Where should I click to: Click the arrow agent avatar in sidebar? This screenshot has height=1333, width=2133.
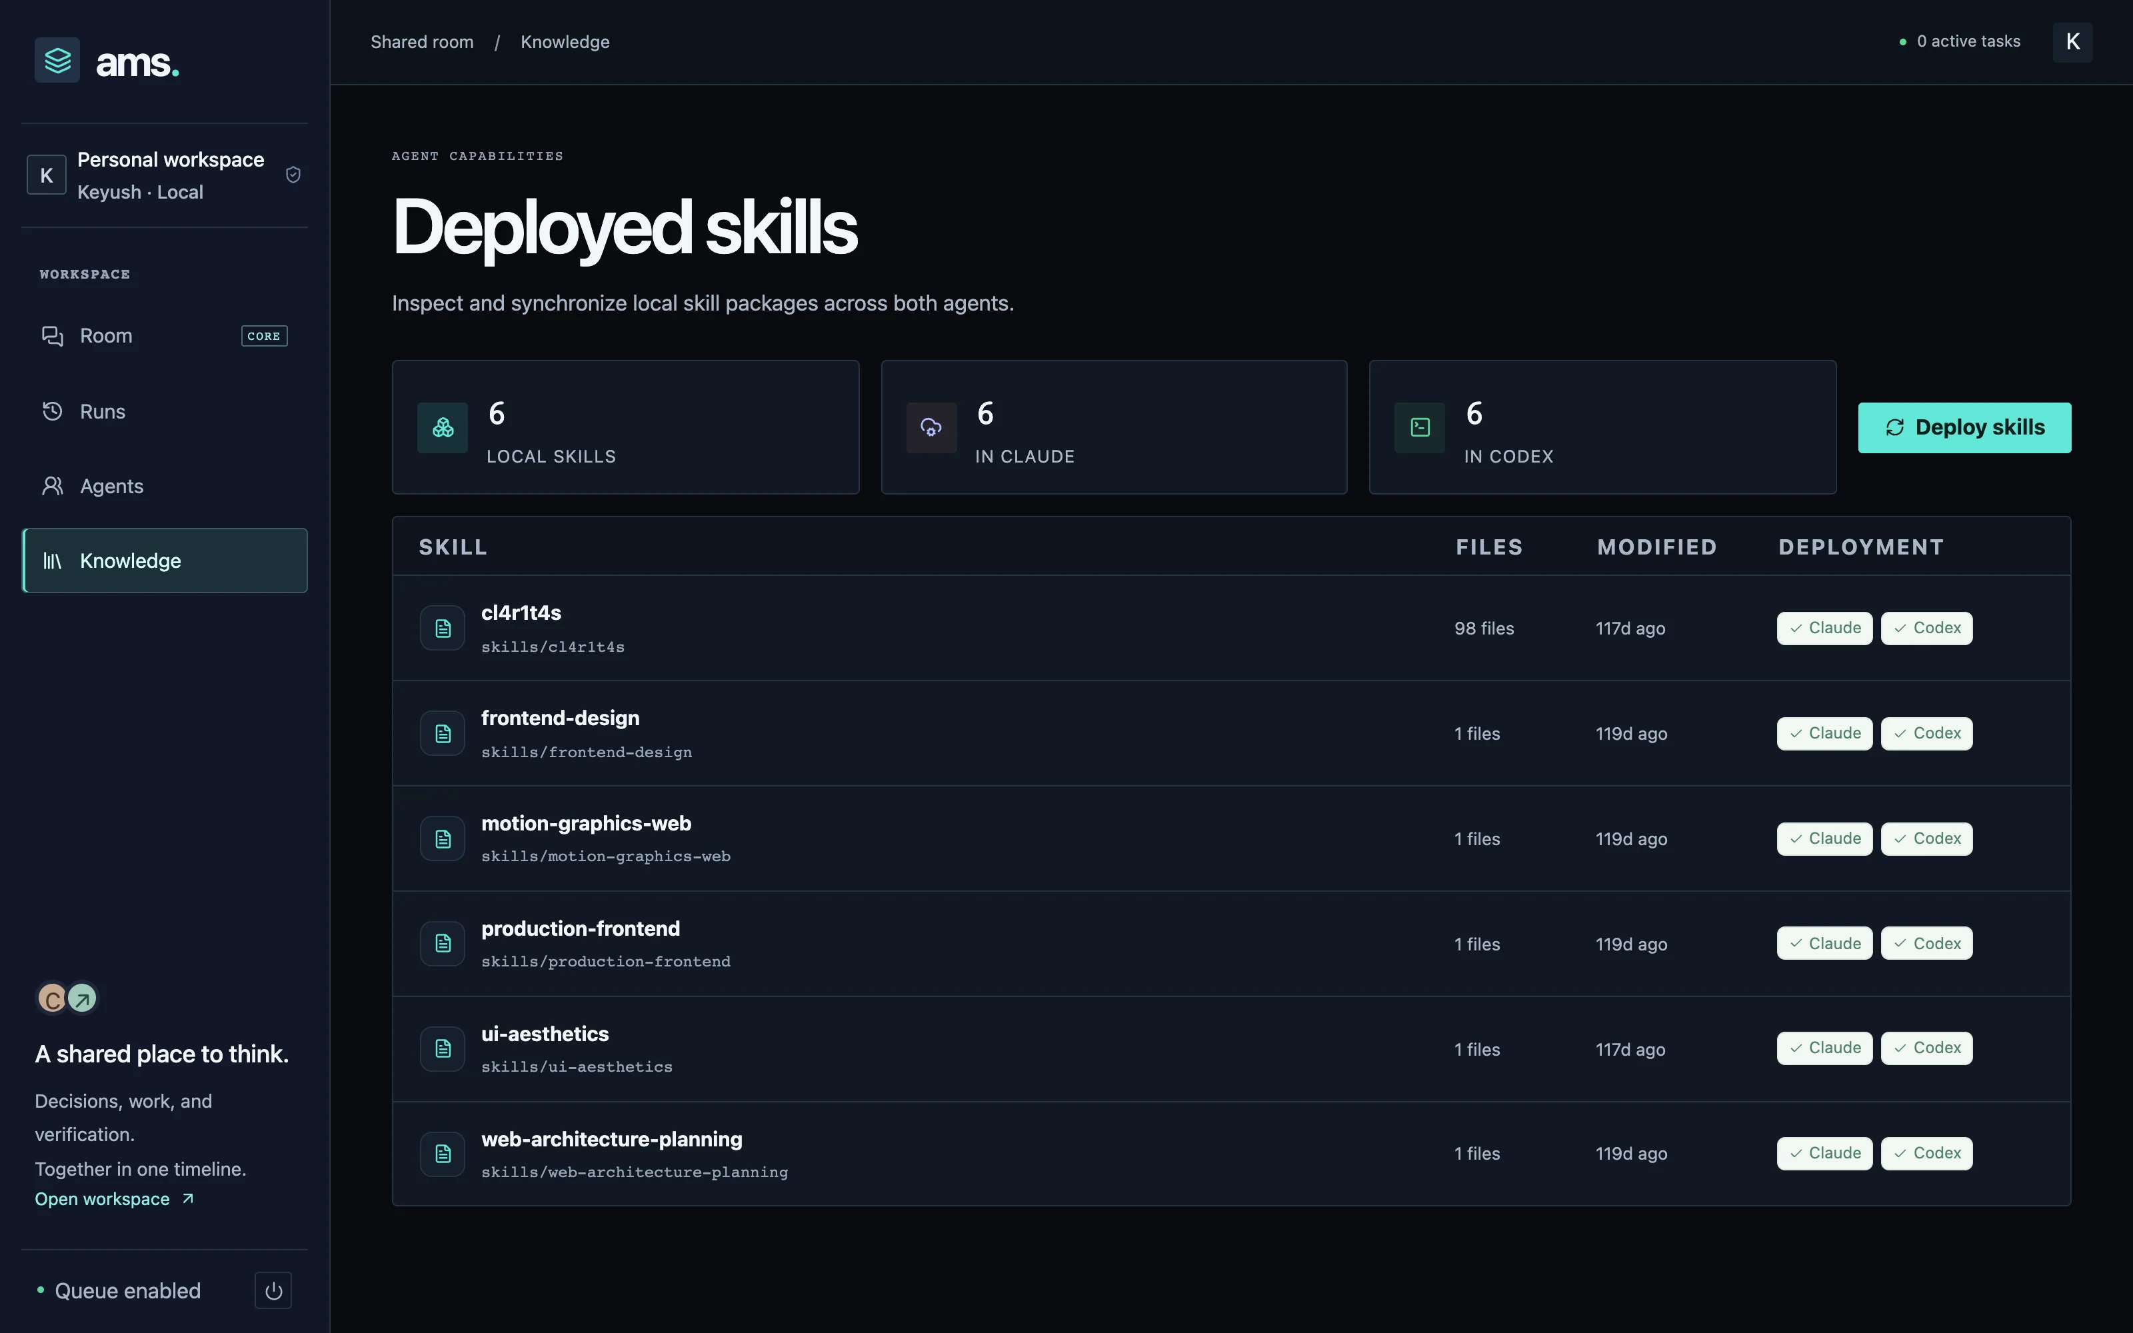tap(82, 999)
